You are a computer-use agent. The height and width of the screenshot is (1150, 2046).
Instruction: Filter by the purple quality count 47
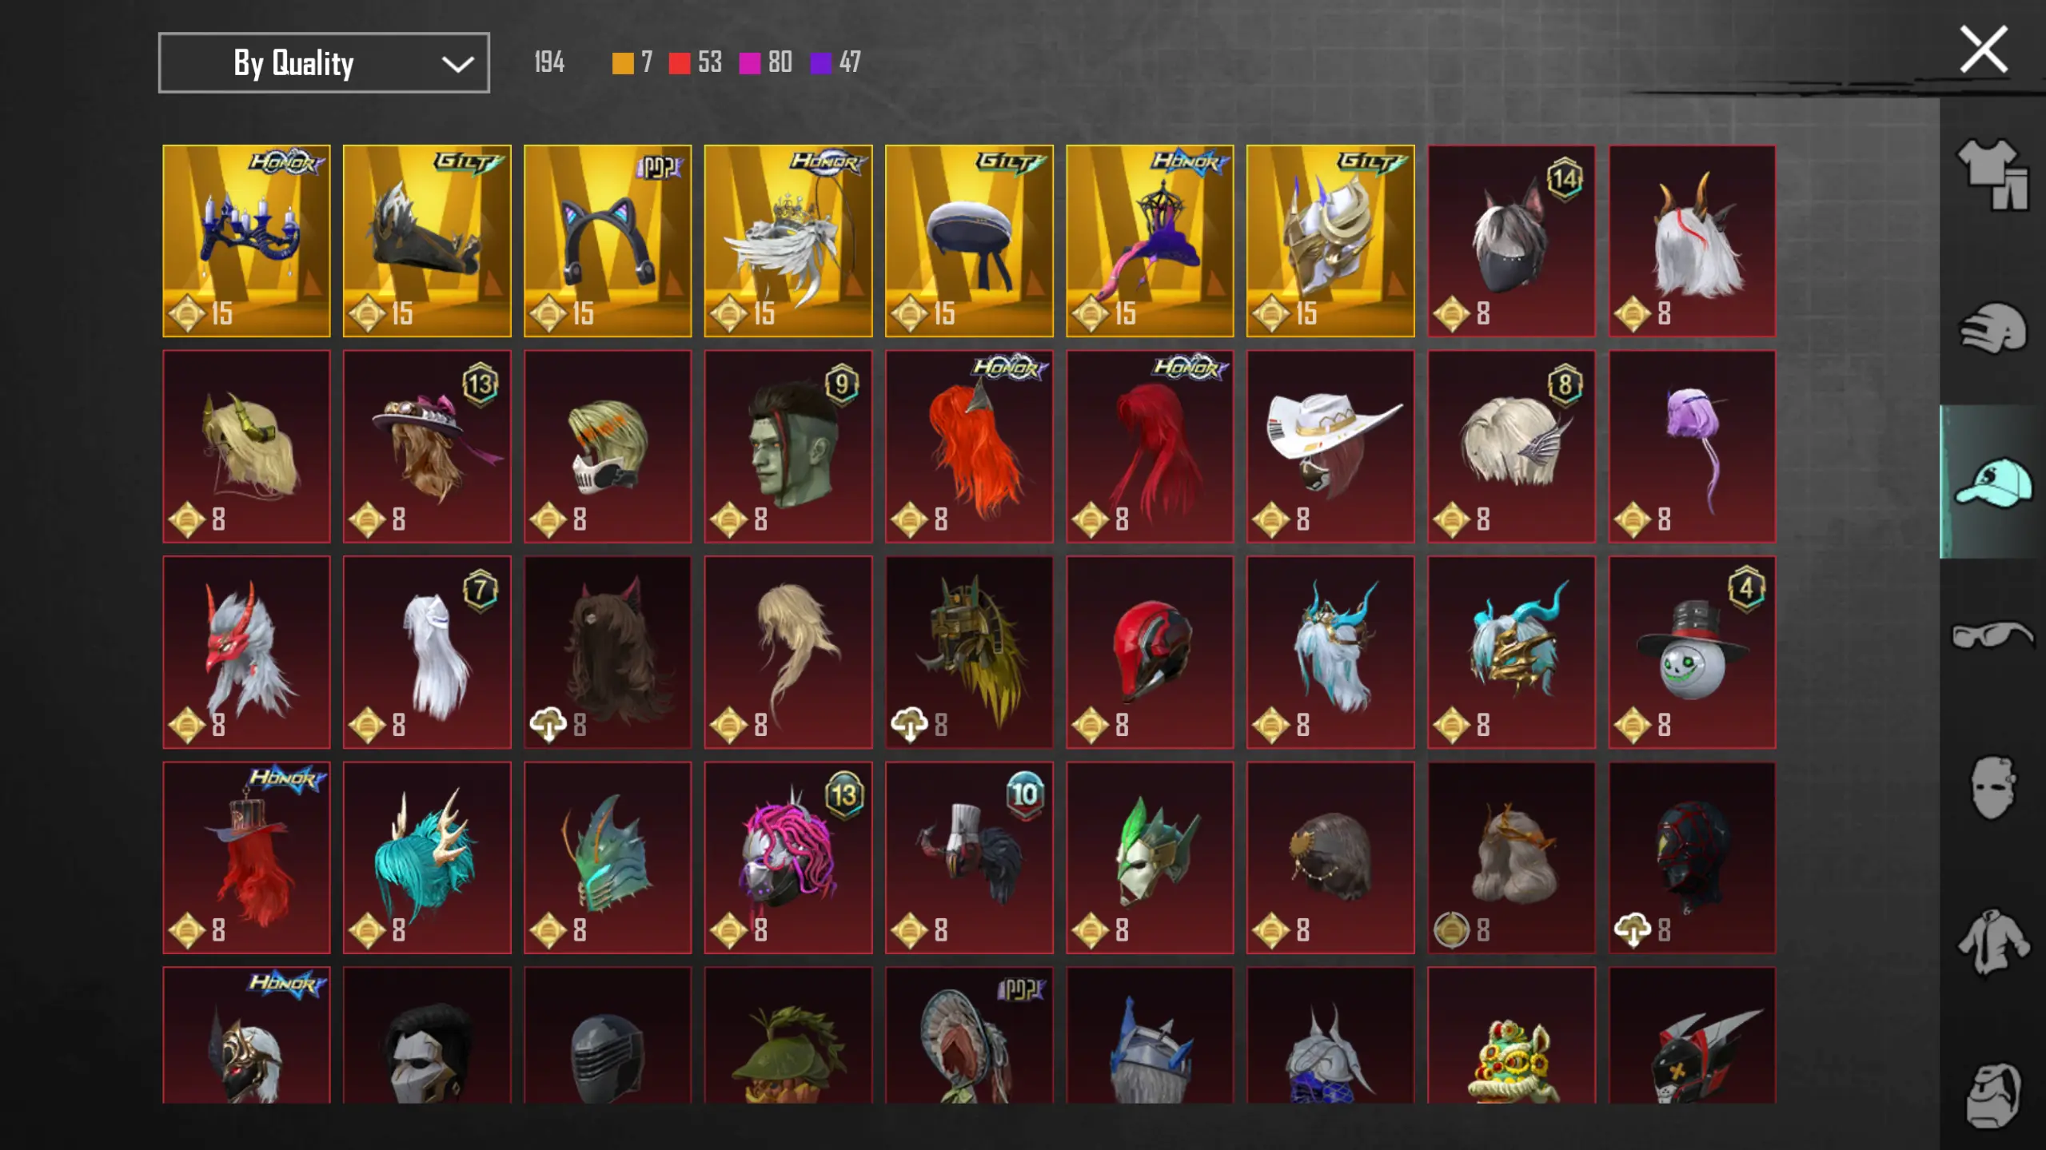[x=850, y=62]
